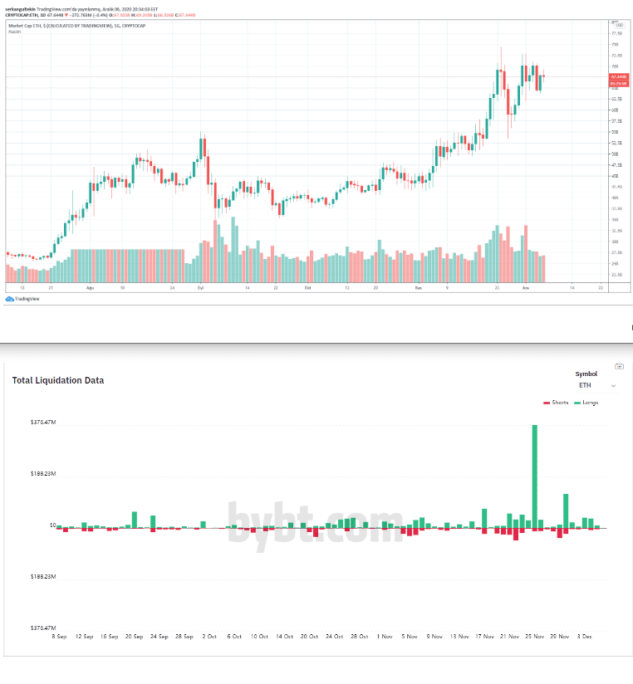Click the red current price label on price axis

[617, 76]
